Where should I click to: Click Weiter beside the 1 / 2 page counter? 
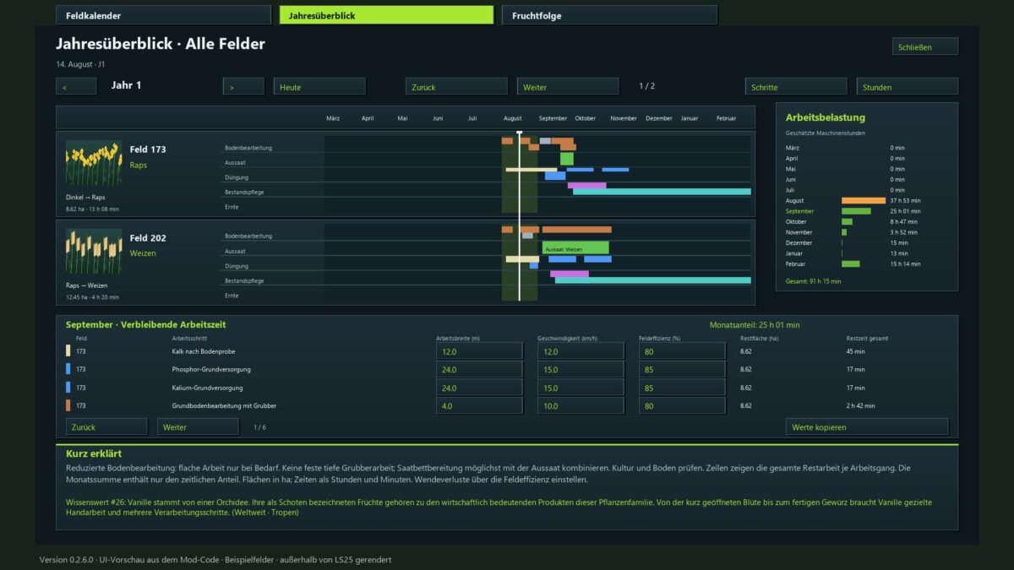pyautogui.click(x=568, y=86)
